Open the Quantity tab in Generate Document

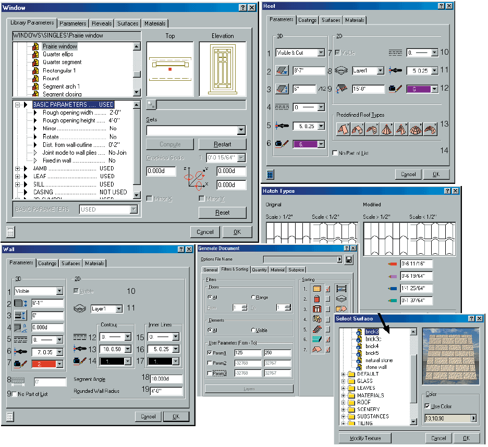point(259,270)
